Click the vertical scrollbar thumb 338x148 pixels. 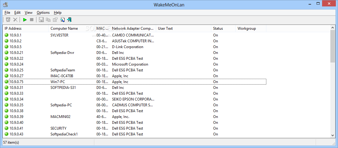[332, 46]
